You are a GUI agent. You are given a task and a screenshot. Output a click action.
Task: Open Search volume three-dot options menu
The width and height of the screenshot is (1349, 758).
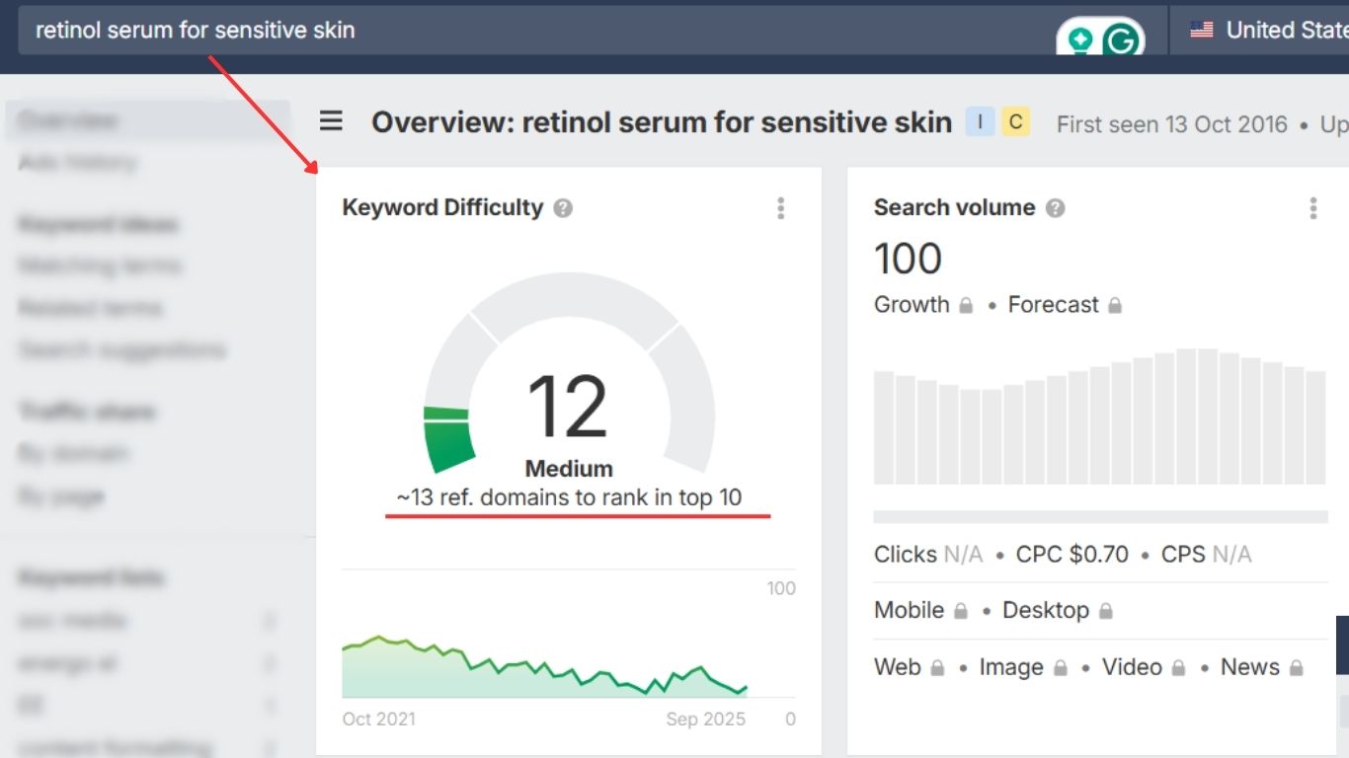point(1313,207)
